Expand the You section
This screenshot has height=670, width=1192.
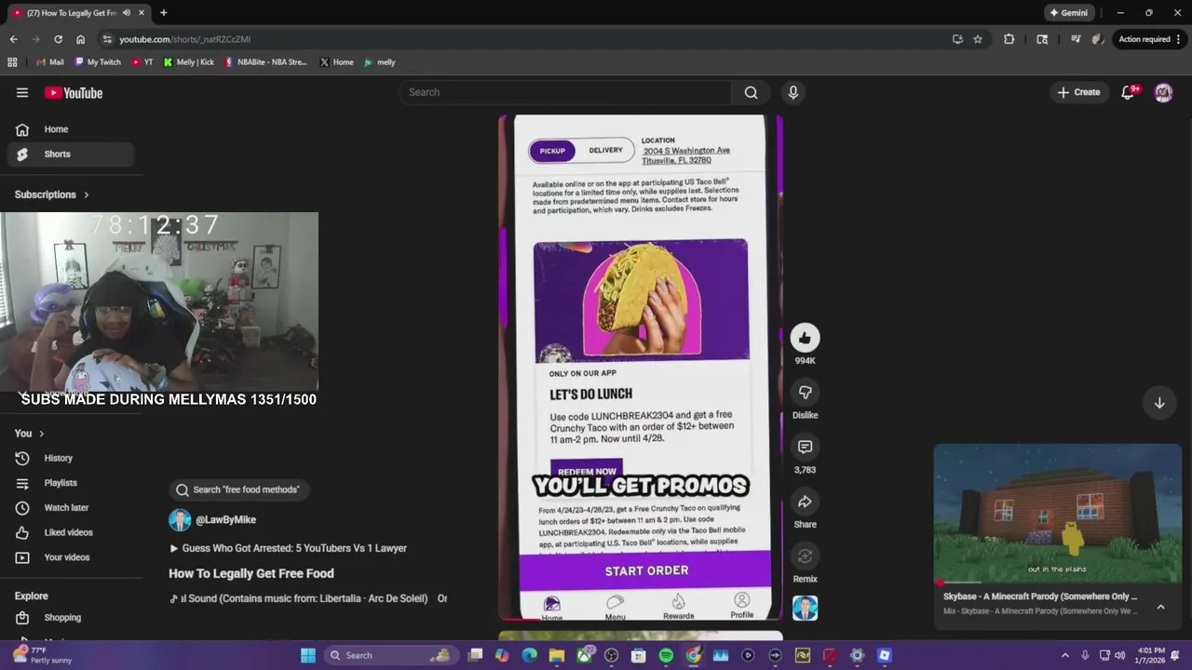point(29,433)
